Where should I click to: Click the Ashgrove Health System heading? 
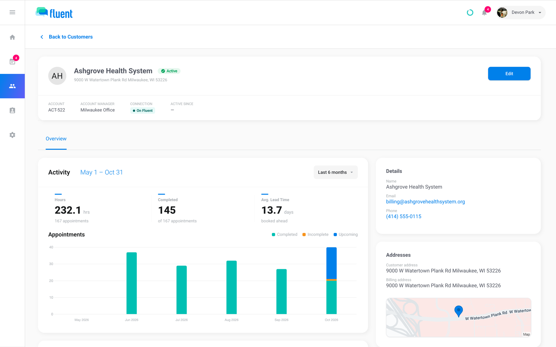[113, 71]
